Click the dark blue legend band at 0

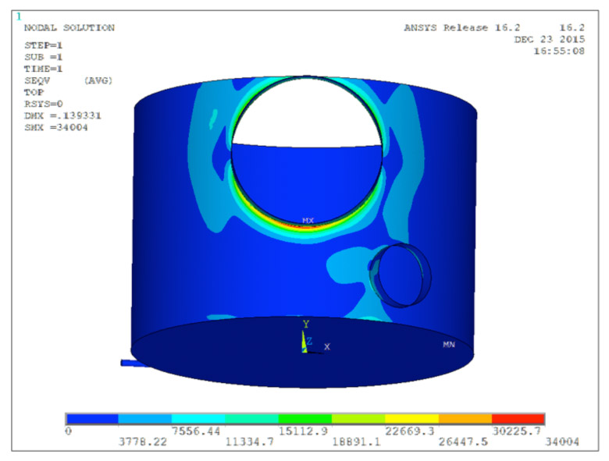92,419
